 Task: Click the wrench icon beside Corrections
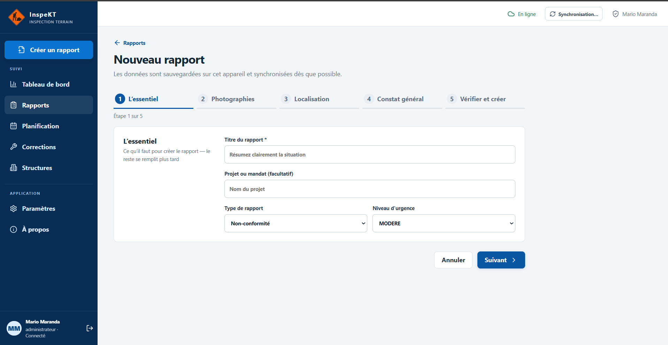coord(14,147)
